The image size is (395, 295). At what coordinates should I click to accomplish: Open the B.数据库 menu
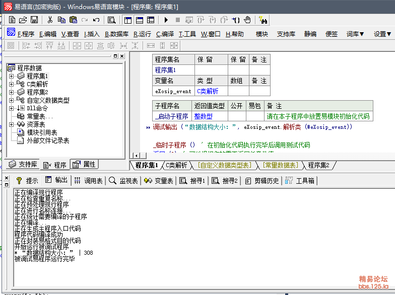(x=117, y=34)
